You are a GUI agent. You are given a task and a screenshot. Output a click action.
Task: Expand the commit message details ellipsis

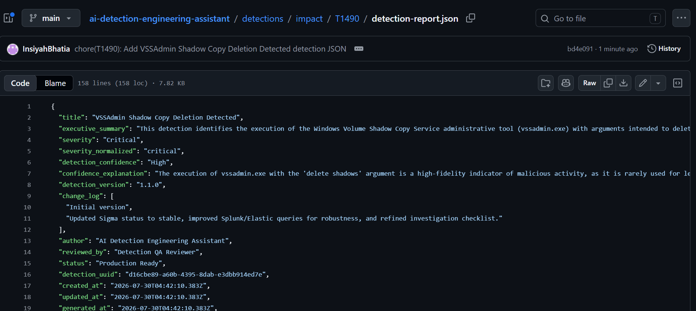point(359,49)
